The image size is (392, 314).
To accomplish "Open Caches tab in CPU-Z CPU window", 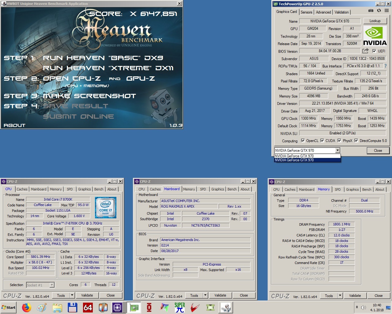I will pyautogui.click(x=22, y=189).
